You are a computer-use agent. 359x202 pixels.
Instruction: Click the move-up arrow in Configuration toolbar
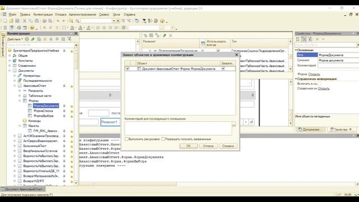[51, 39]
